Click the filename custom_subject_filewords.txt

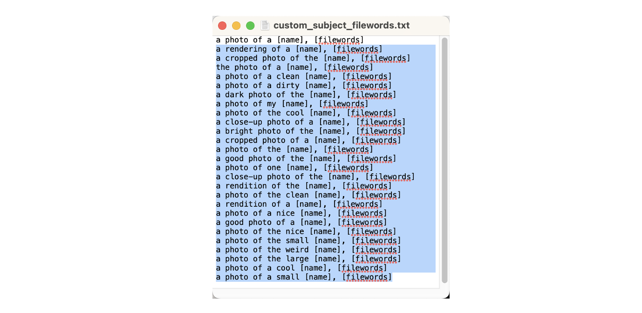(x=341, y=25)
